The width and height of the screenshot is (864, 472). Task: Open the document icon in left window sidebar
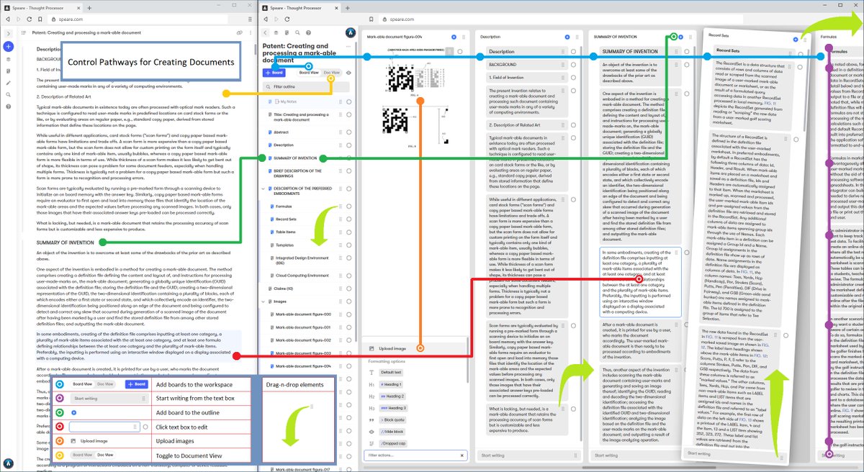(x=7, y=71)
